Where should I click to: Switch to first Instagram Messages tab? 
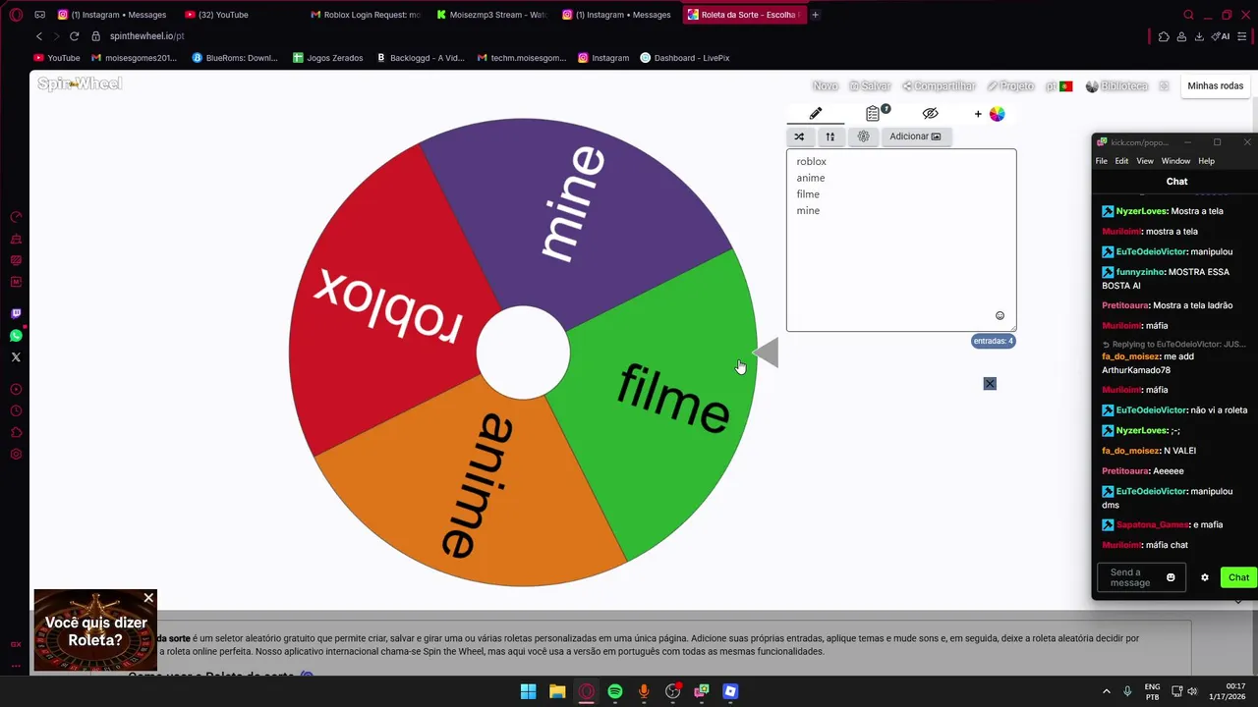coord(112,15)
